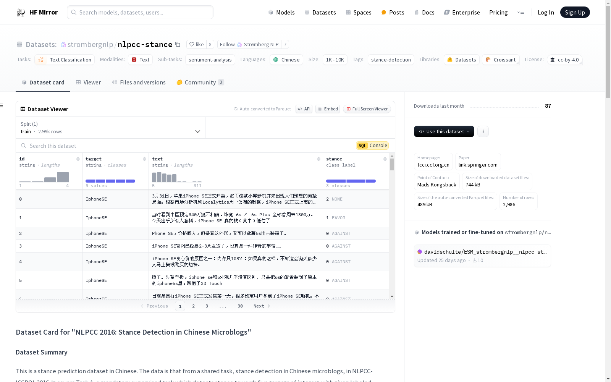The width and height of the screenshot is (611, 382).
Task: Click sentiment-analysis sub-task tag
Action: 210,60
